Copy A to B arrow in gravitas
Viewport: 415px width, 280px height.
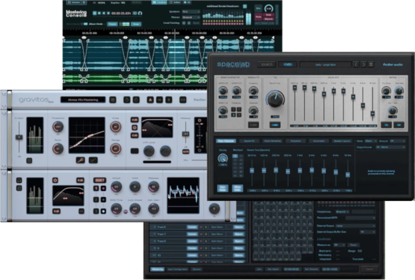159,100
